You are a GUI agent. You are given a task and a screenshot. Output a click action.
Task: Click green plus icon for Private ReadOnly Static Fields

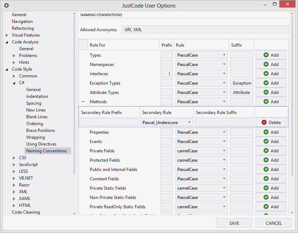point(266,206)
